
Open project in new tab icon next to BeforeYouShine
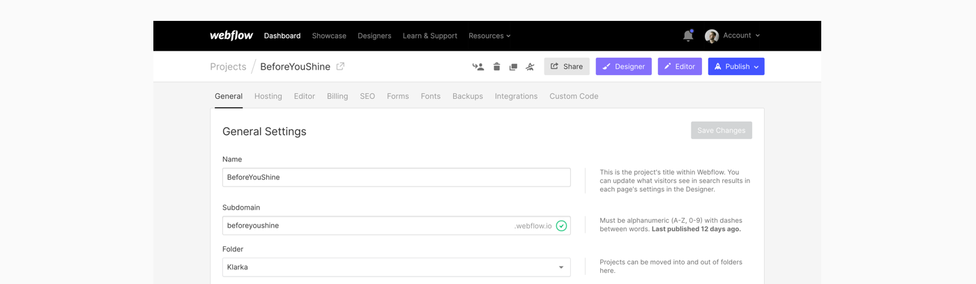[340, 67]
